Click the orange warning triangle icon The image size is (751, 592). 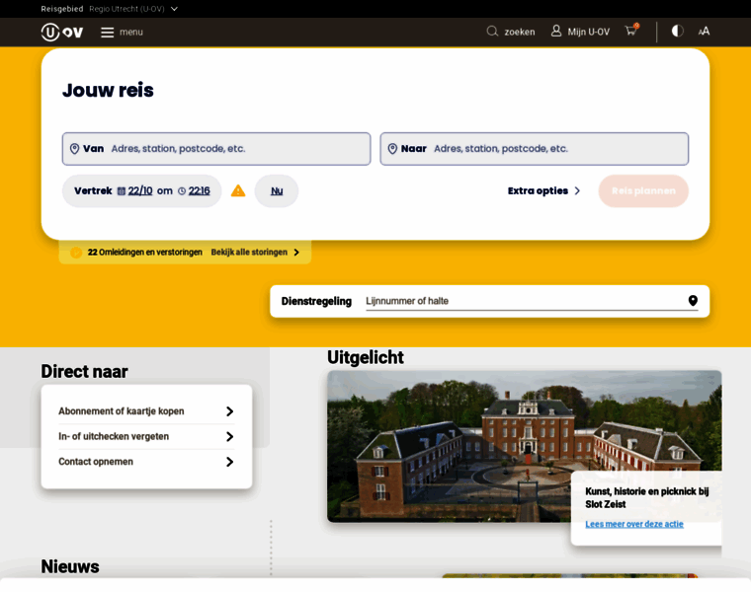pyautogui.click(x=238, y=190)
